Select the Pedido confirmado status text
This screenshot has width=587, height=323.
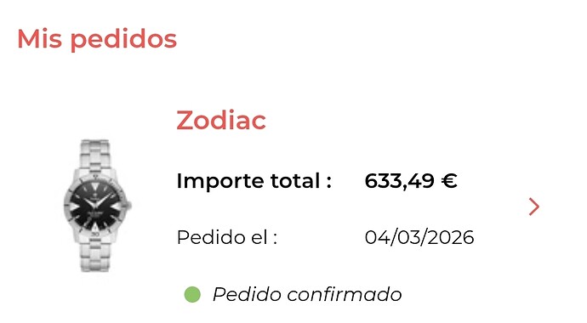(x=307, y=295)
